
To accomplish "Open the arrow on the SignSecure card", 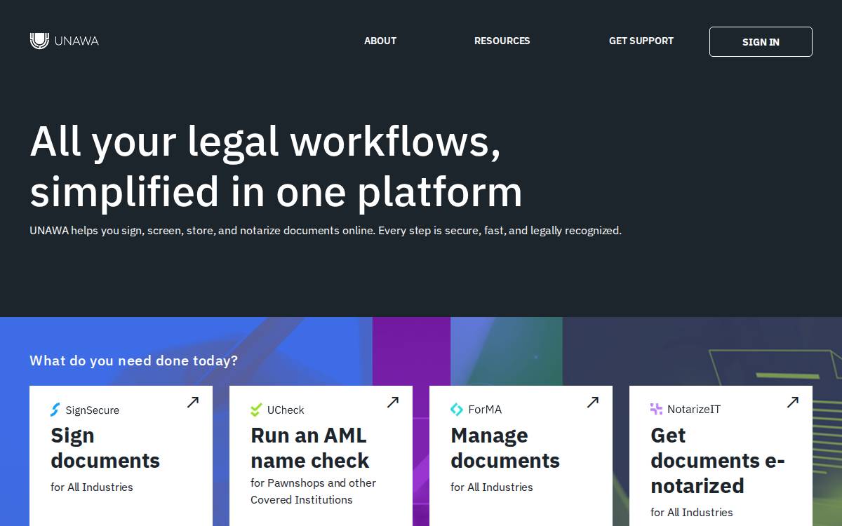I will pyautogui.click(x=192, y=402).
